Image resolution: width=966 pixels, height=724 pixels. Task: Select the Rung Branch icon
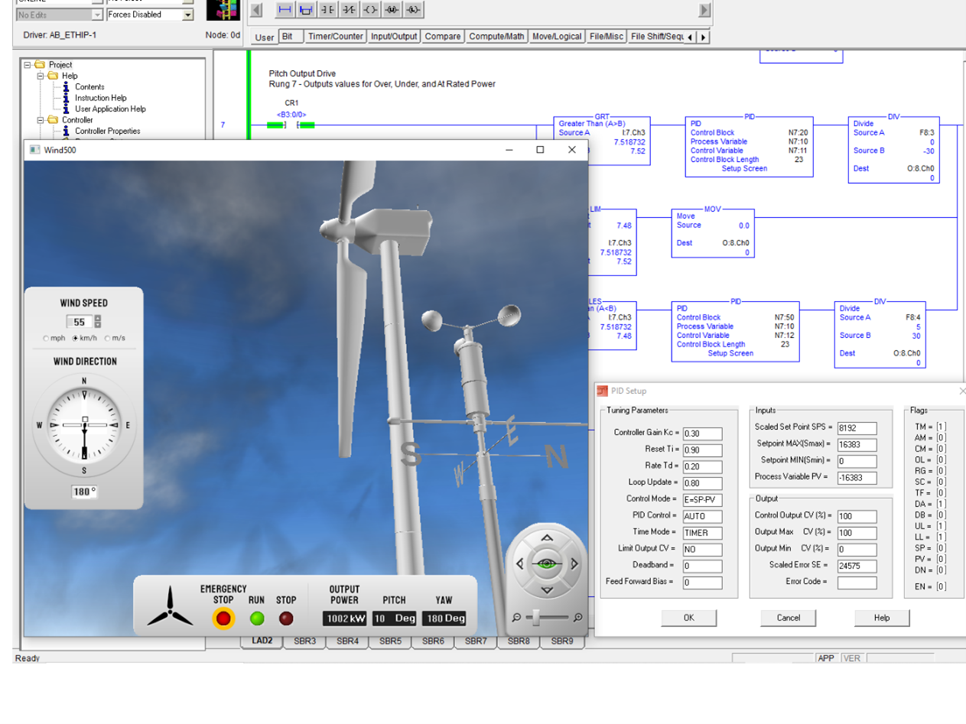click(x=305, y=11)
